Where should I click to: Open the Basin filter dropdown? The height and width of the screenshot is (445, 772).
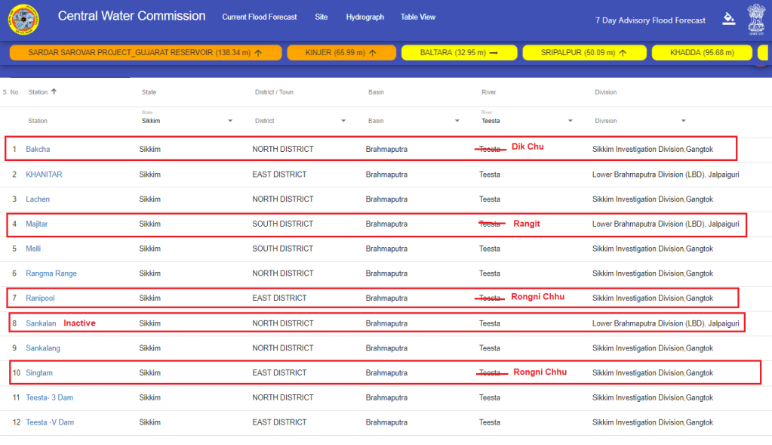pos(457,121)
